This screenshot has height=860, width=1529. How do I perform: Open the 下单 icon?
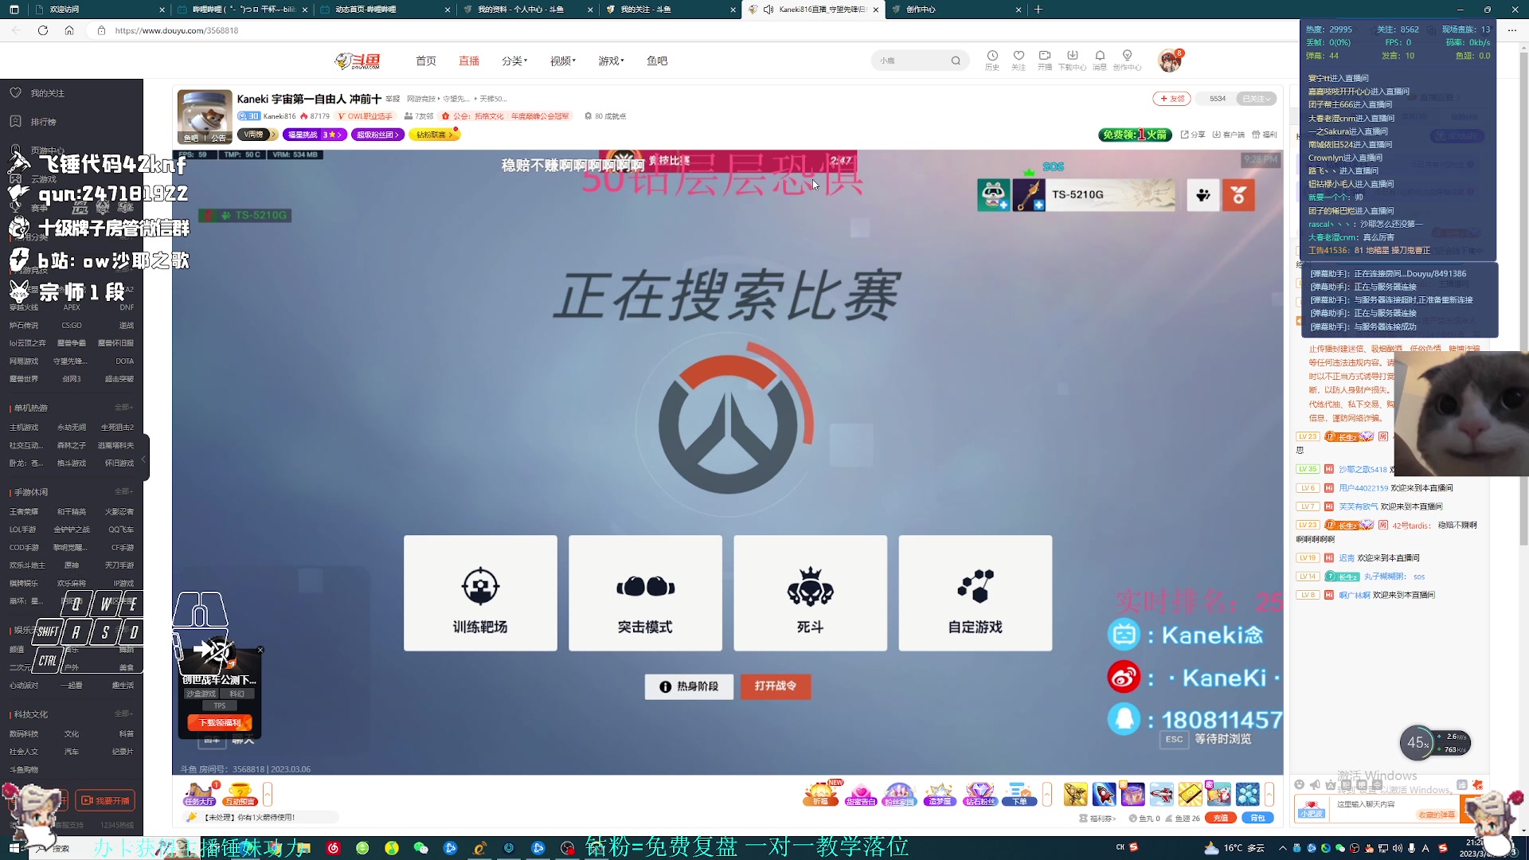coord(1019,794)
